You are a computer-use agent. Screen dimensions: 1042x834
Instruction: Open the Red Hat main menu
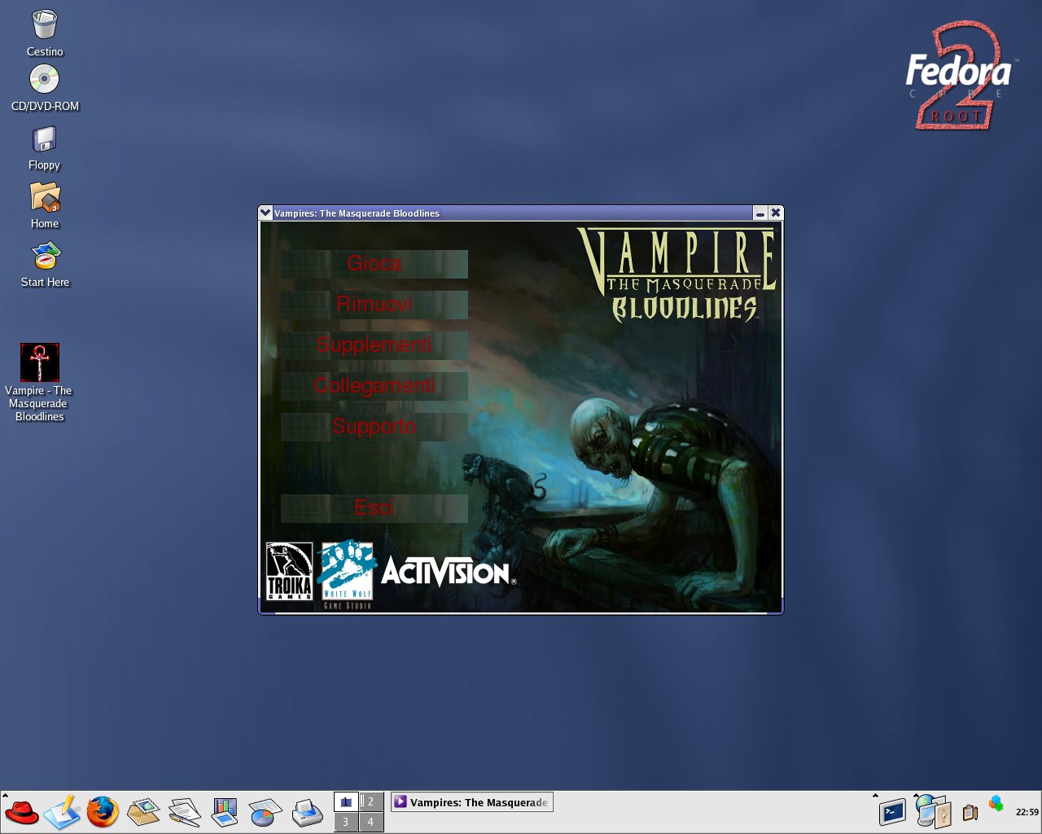point(21,812)
